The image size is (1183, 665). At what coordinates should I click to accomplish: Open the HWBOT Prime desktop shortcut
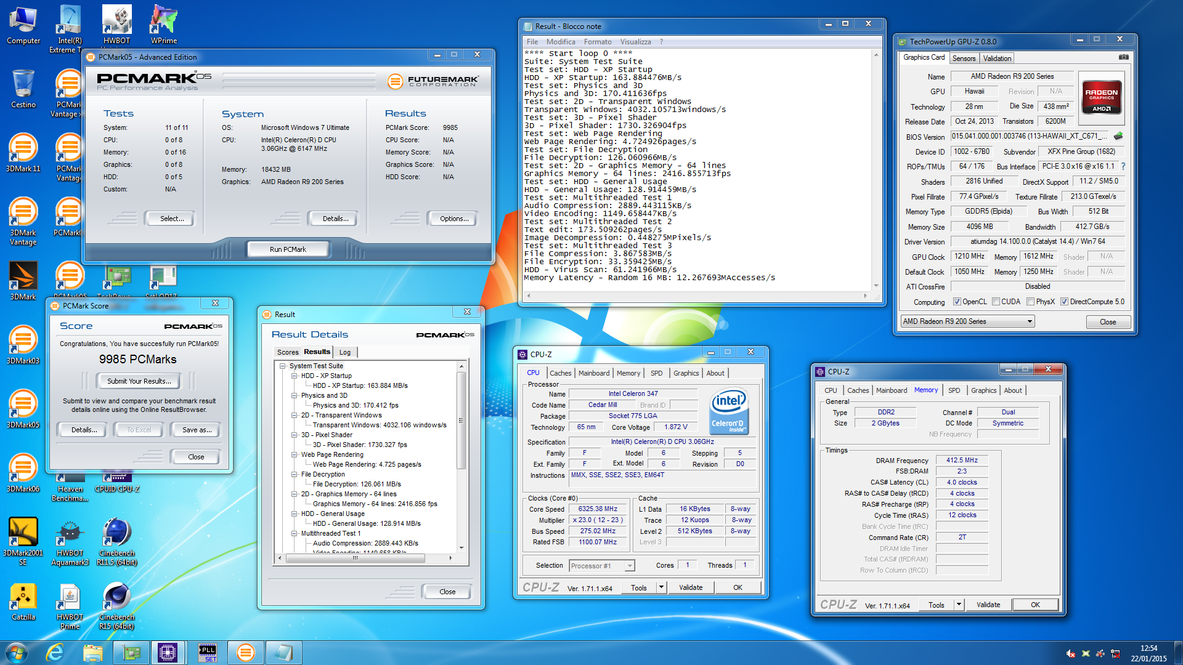(70, 606)
